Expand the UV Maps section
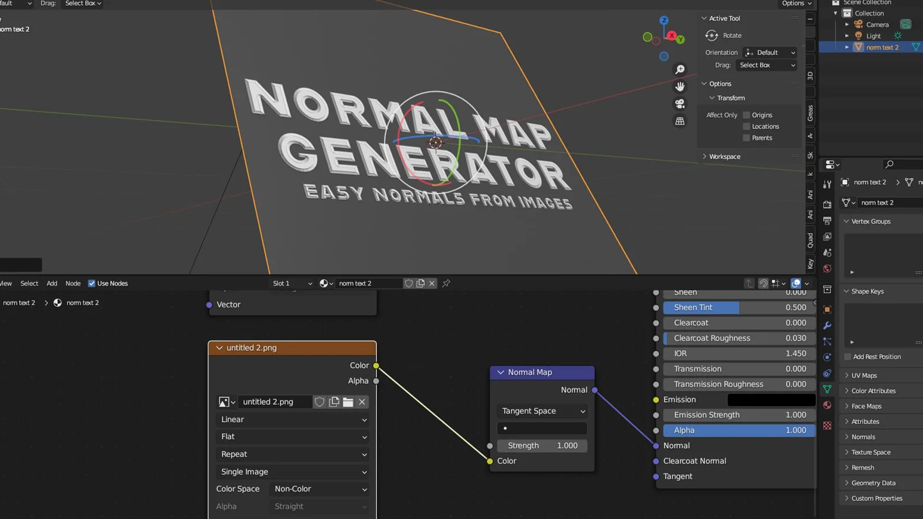Viewport: 923px width, 519px height. click(x=863, y=375)
